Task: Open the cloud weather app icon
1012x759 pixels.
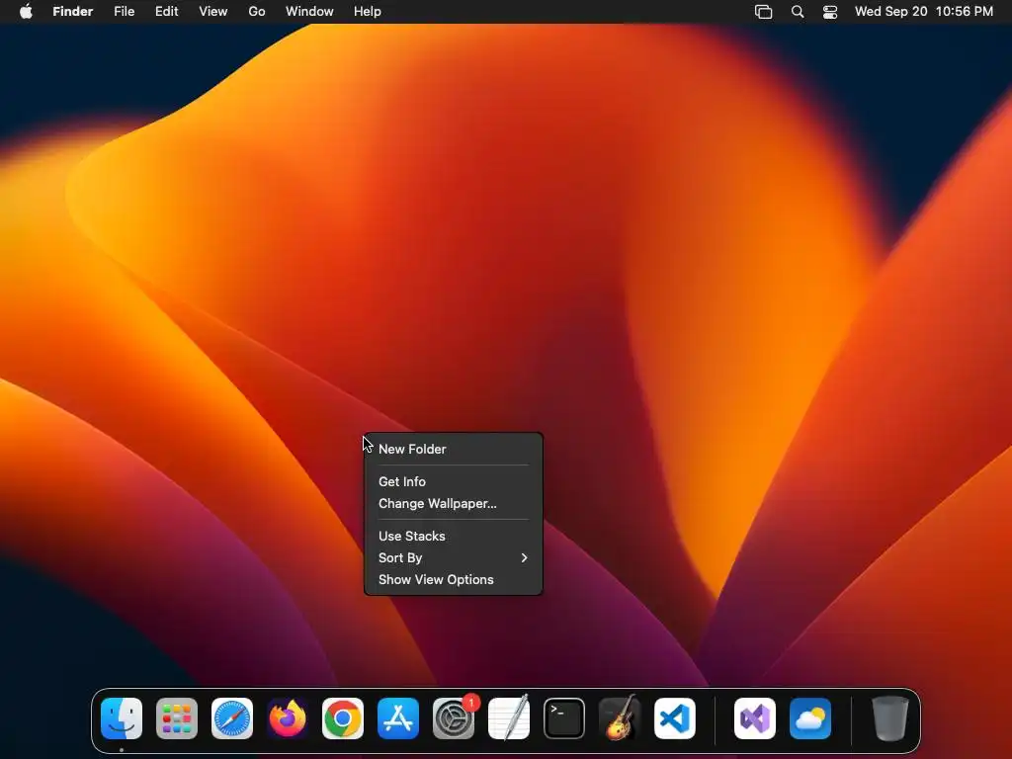Action: tap(810, 718)
